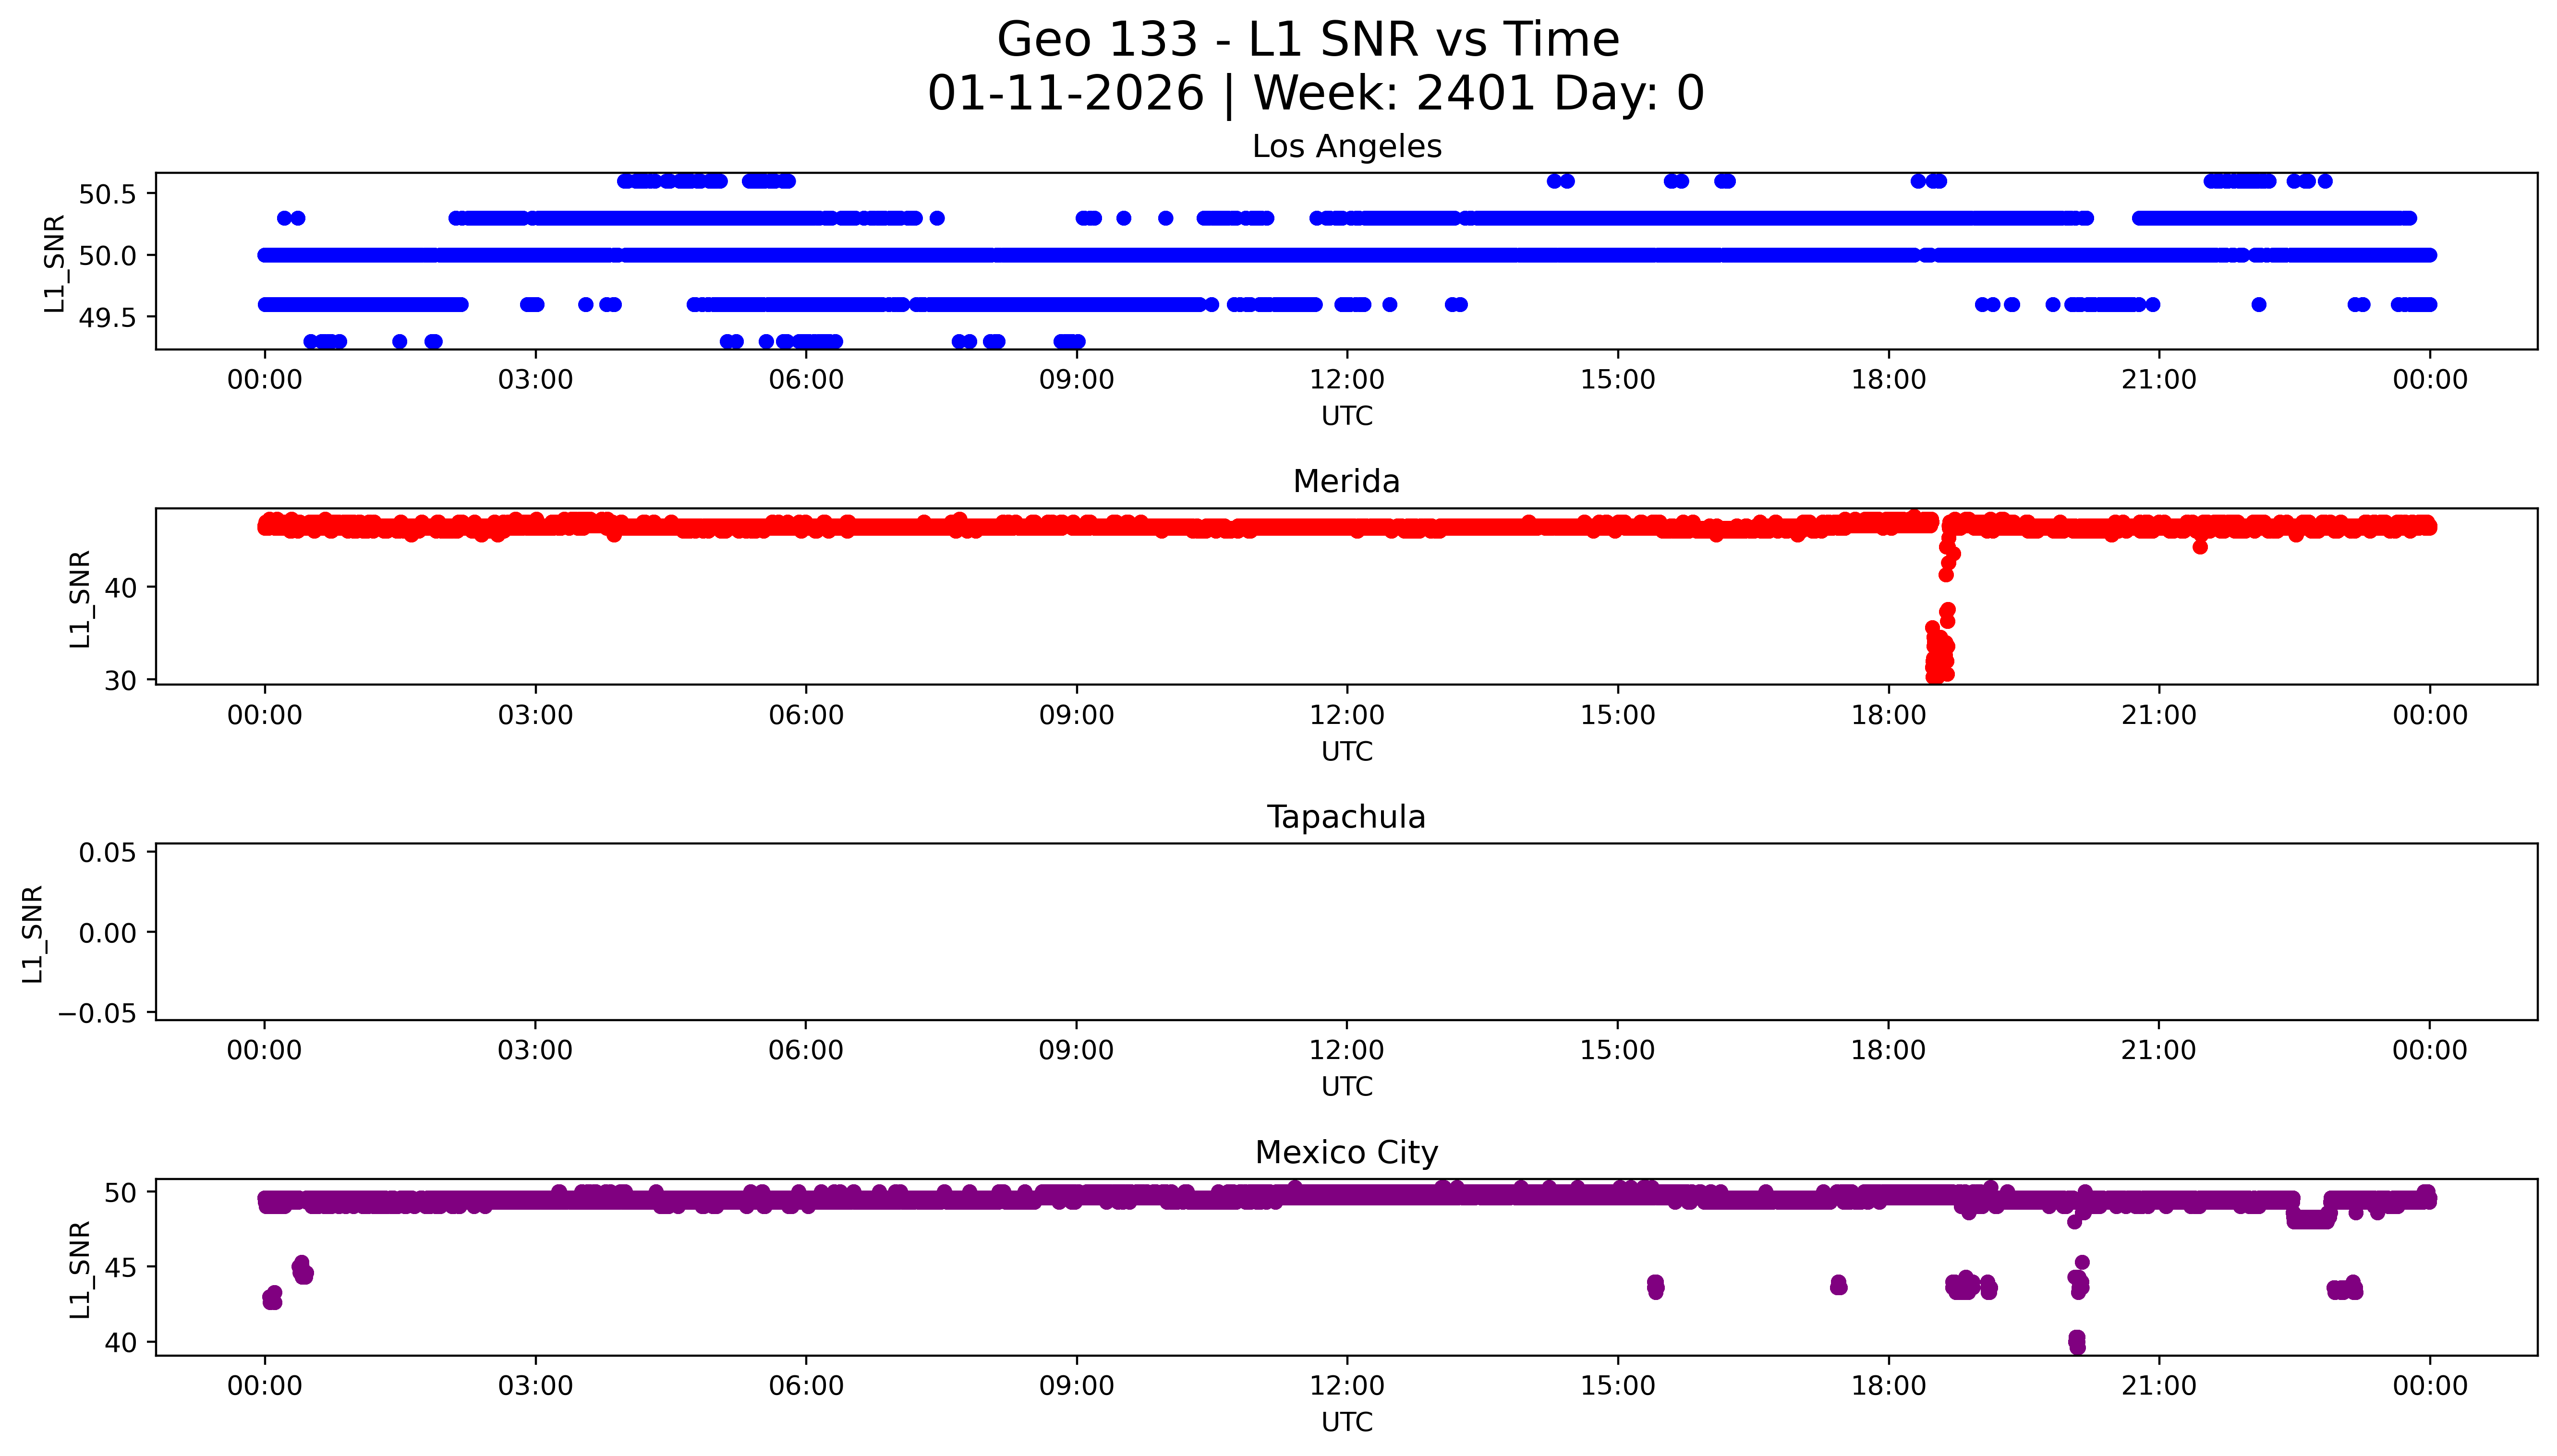Screen dimensions: 2557x1456
Task: Click the 'Tapachula' subplot title
Action: (1346, 817)
